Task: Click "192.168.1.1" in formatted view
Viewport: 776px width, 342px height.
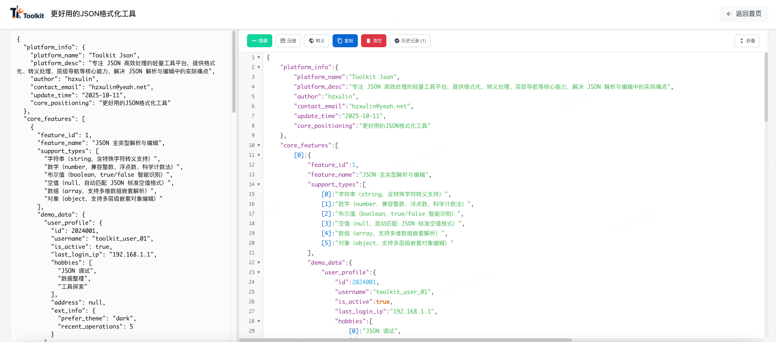Action: tap(412, 311)
